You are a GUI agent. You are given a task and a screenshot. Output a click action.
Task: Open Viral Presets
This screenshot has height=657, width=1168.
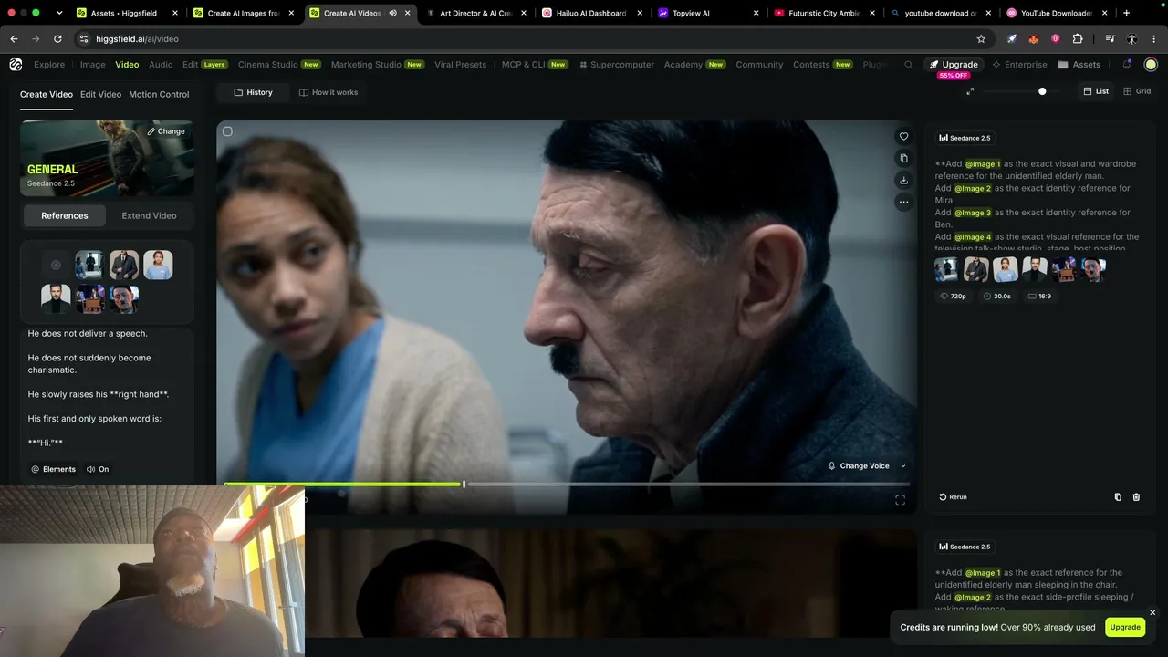click(x=461, y=65)
